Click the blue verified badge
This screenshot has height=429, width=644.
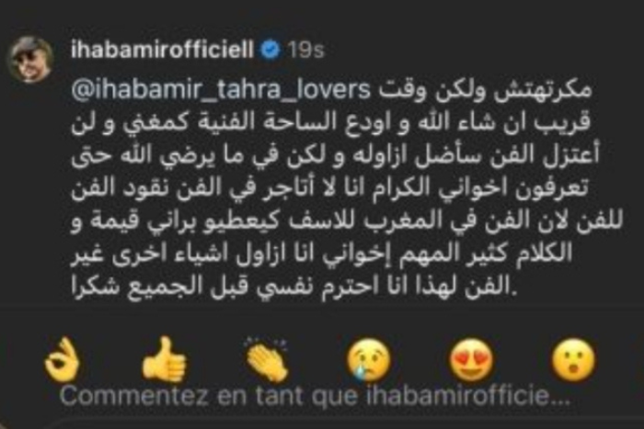[270, 50]
